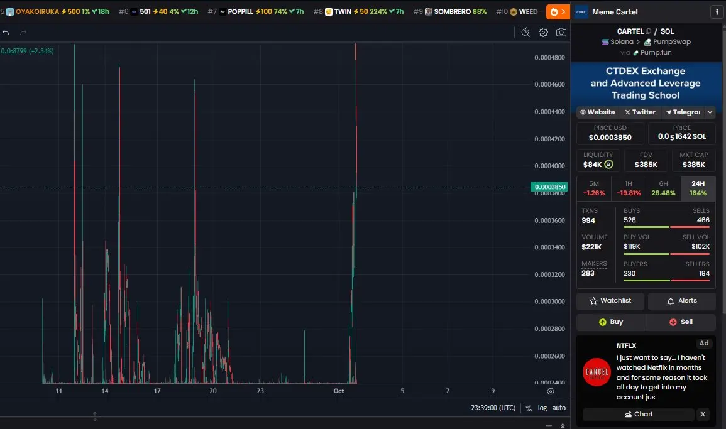Expand the social links dropdown chevron
Screen dimensions: 726x429
(x=710, y=112)
